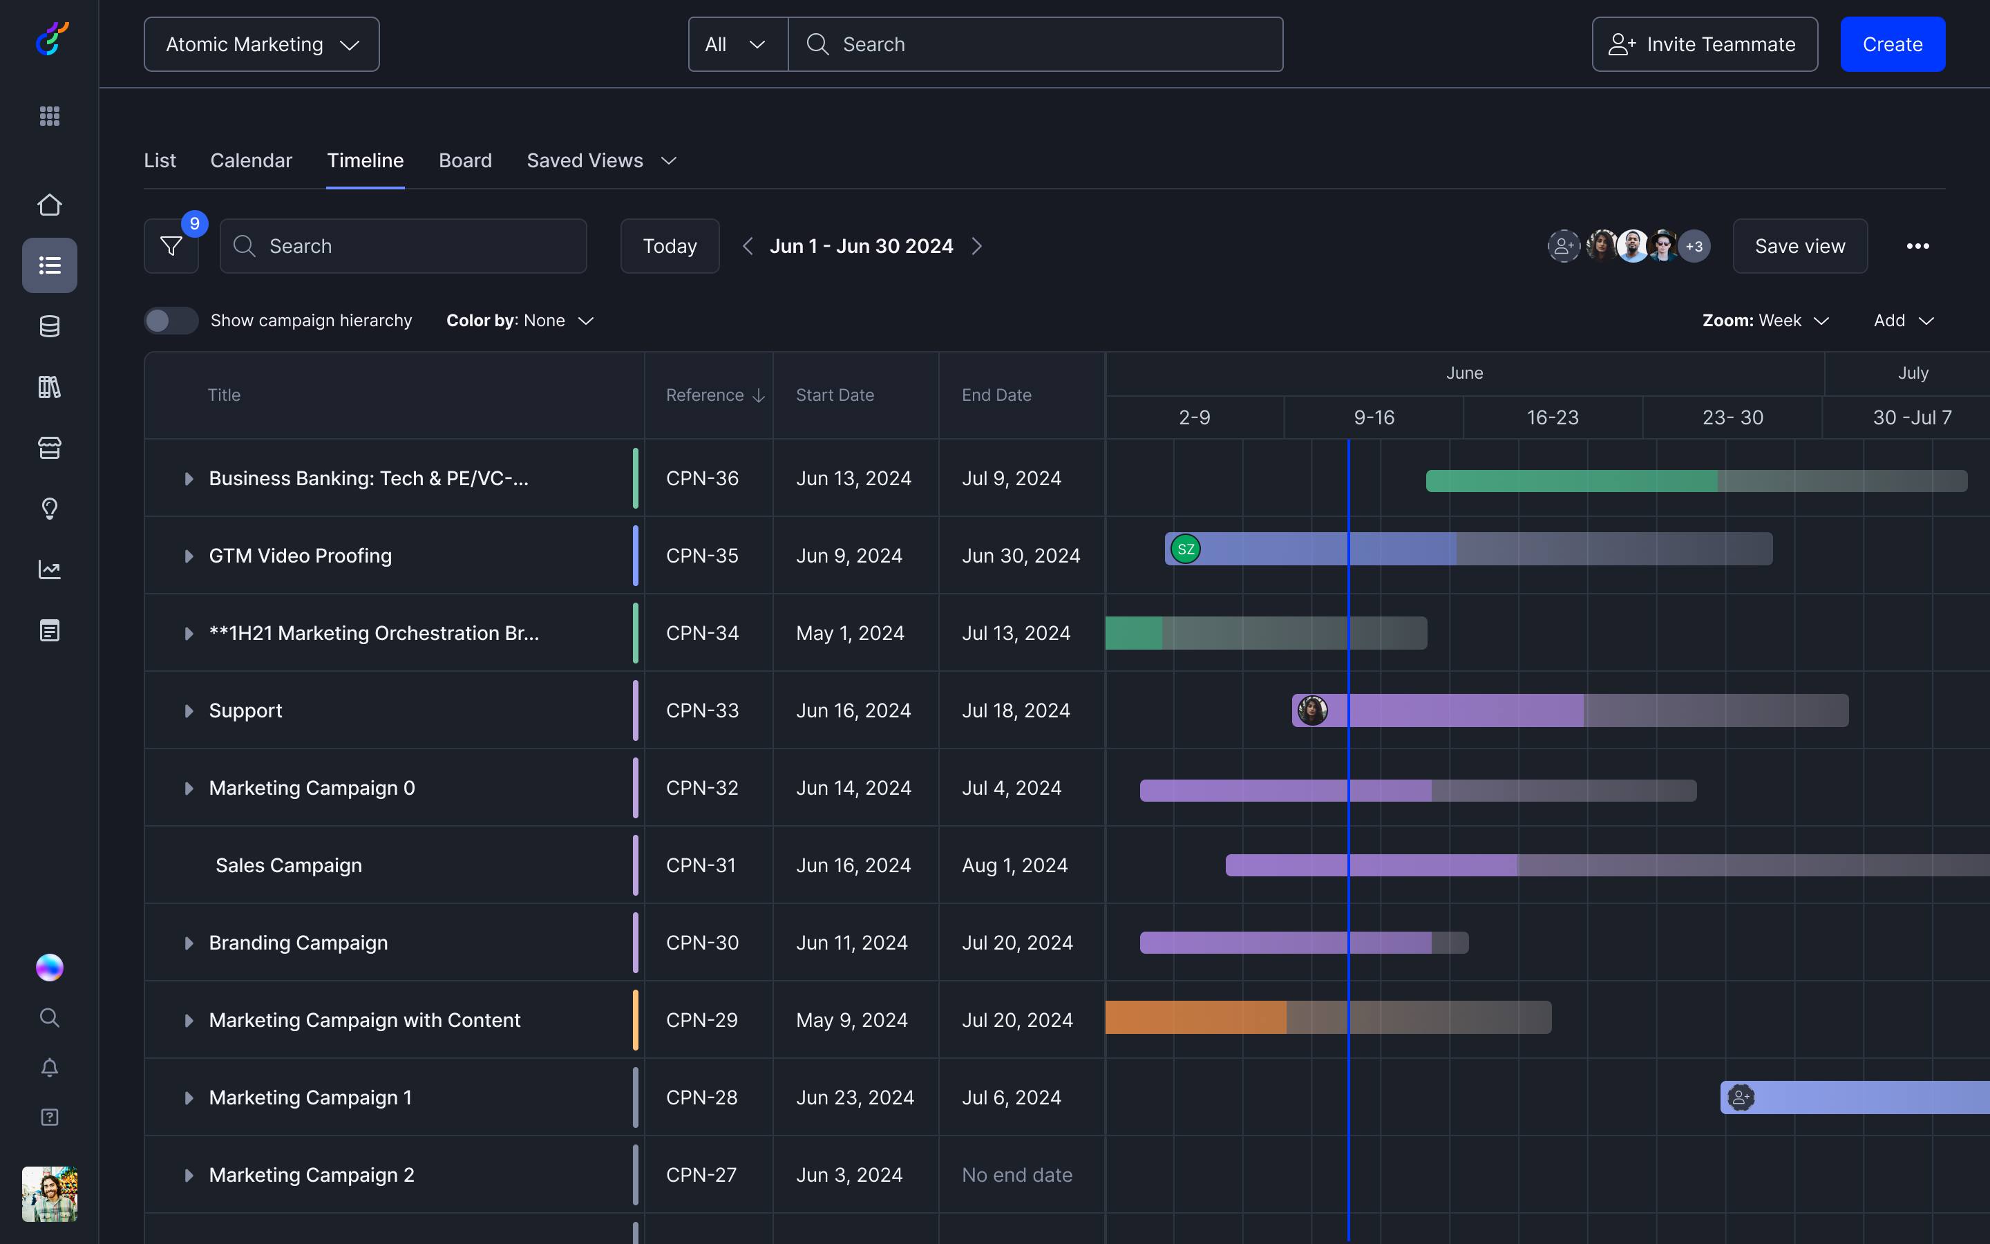The height and width of the screenshot is (1244, 1990).
Task: Open the three-dot more options menu
Action: tap(1917, 246)
